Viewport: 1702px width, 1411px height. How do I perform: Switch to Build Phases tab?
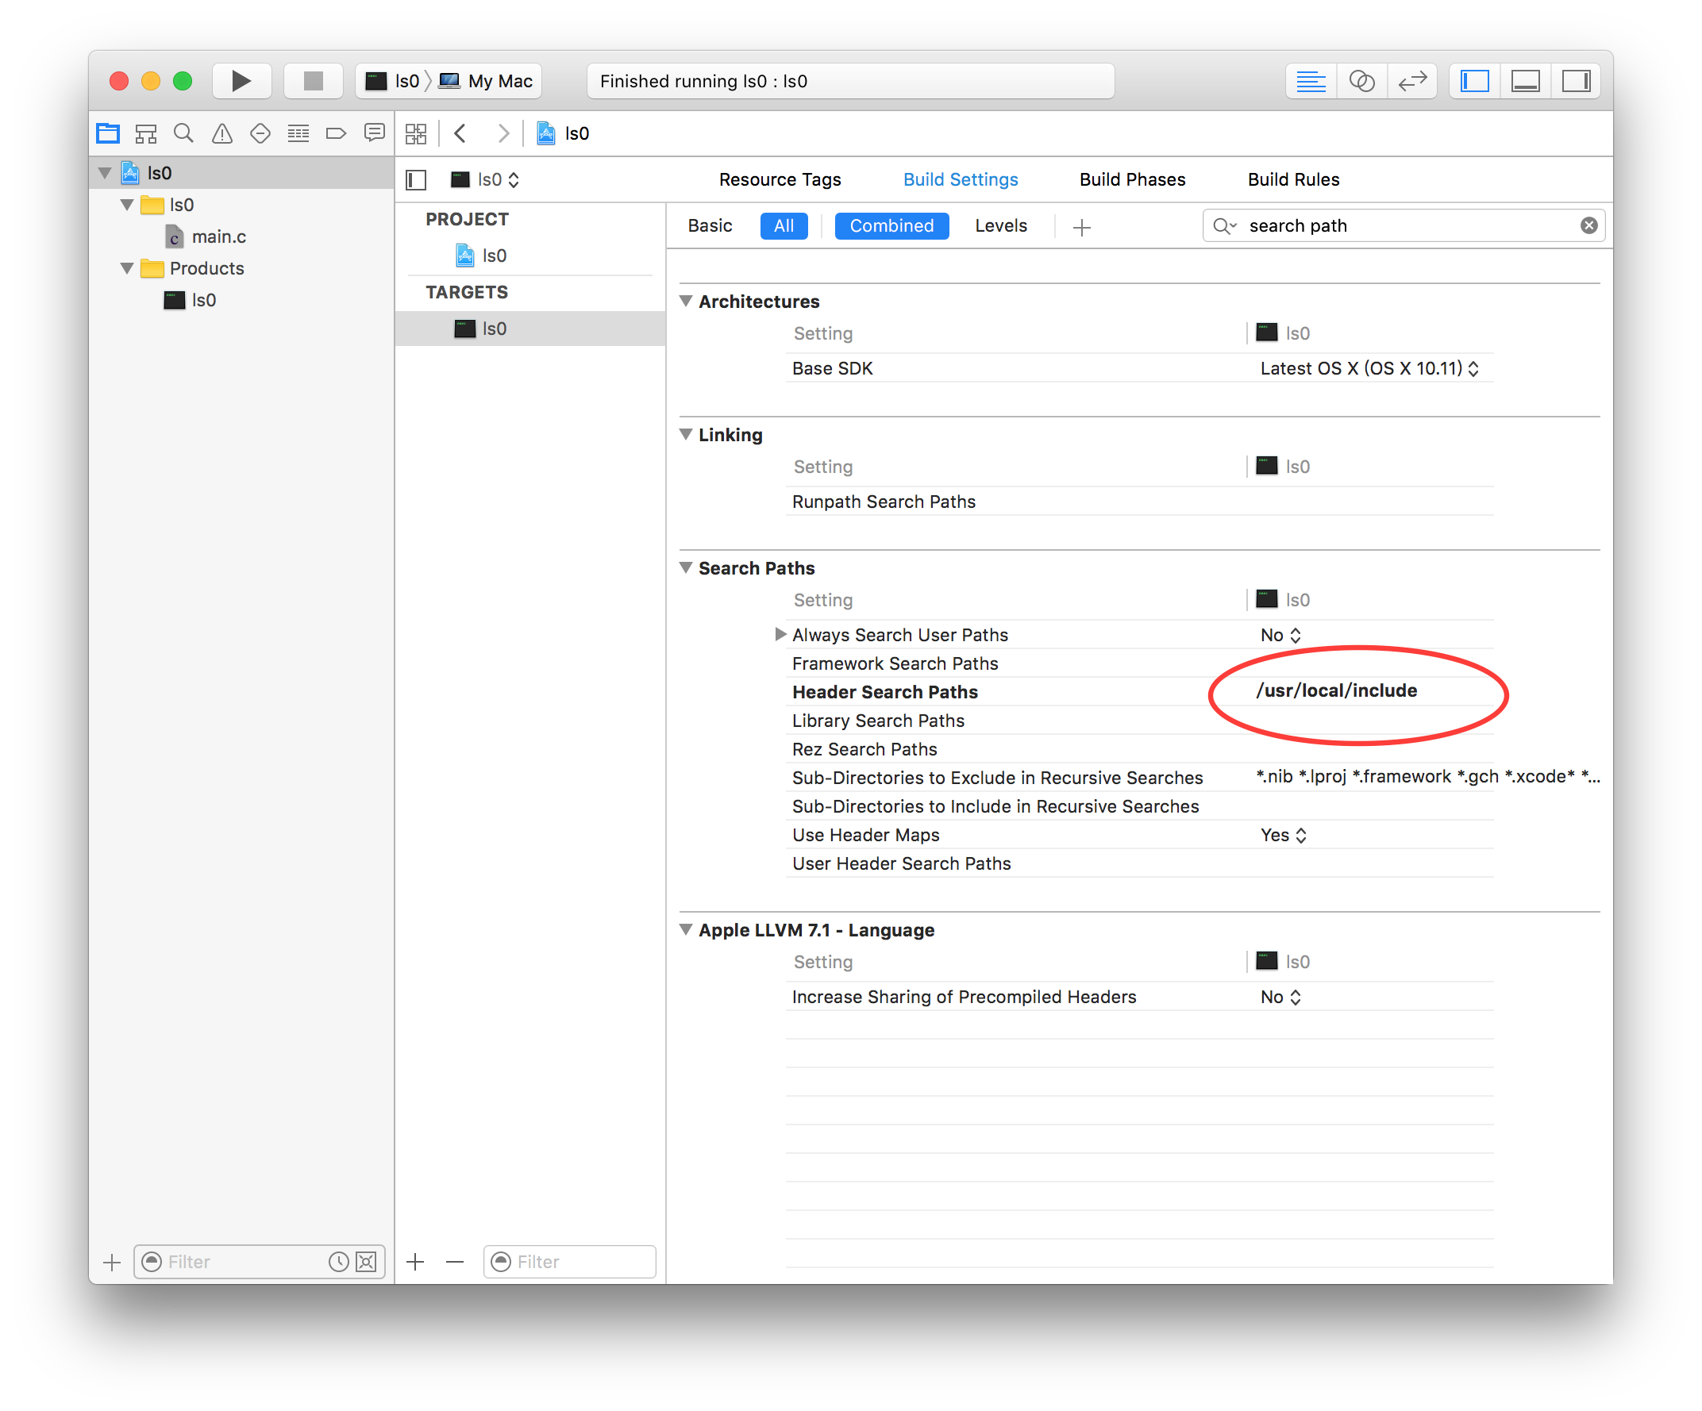pos(1132,180)
